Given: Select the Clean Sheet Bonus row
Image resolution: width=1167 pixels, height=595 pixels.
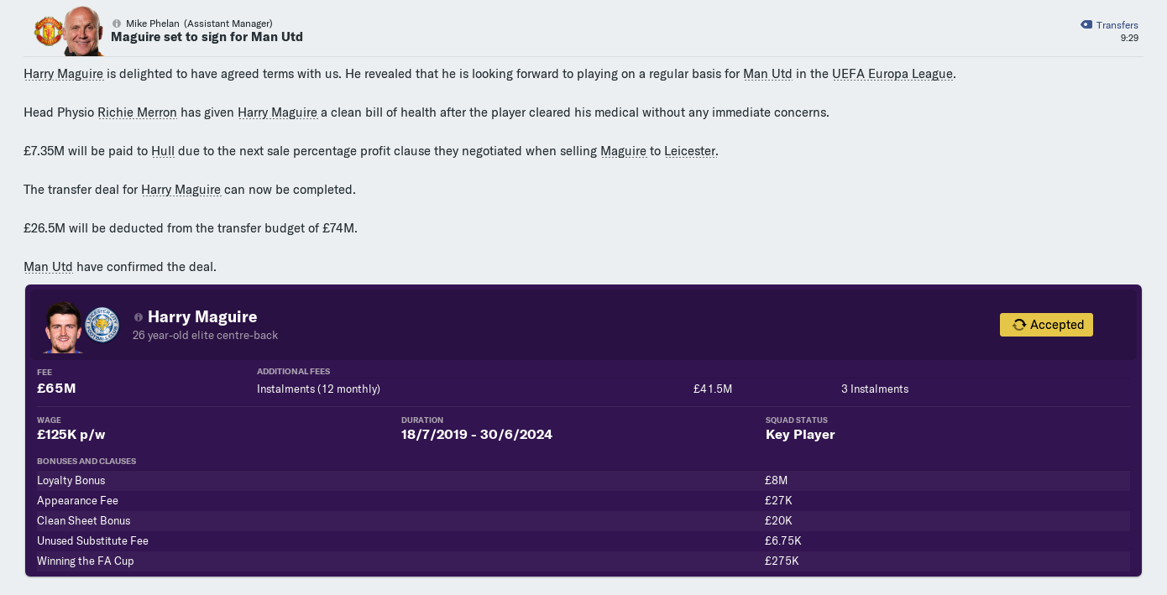Looking at the screenshot, I should [x=583, y=521].
